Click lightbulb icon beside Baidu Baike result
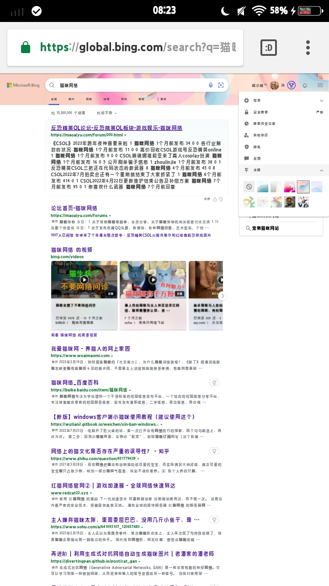The height and width of the screenshot is (586, 329). click(214, 382)
